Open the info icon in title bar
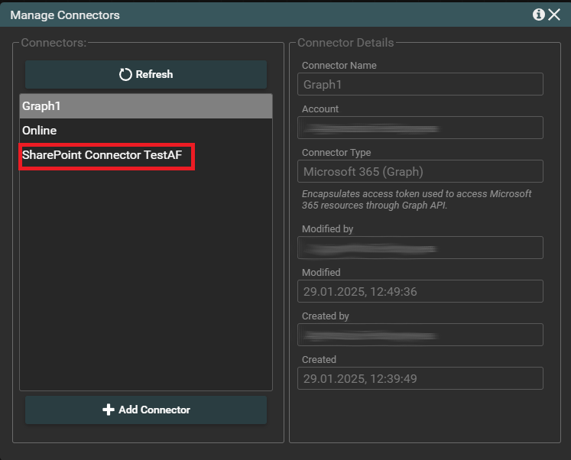571x460 pixels. 538,15
